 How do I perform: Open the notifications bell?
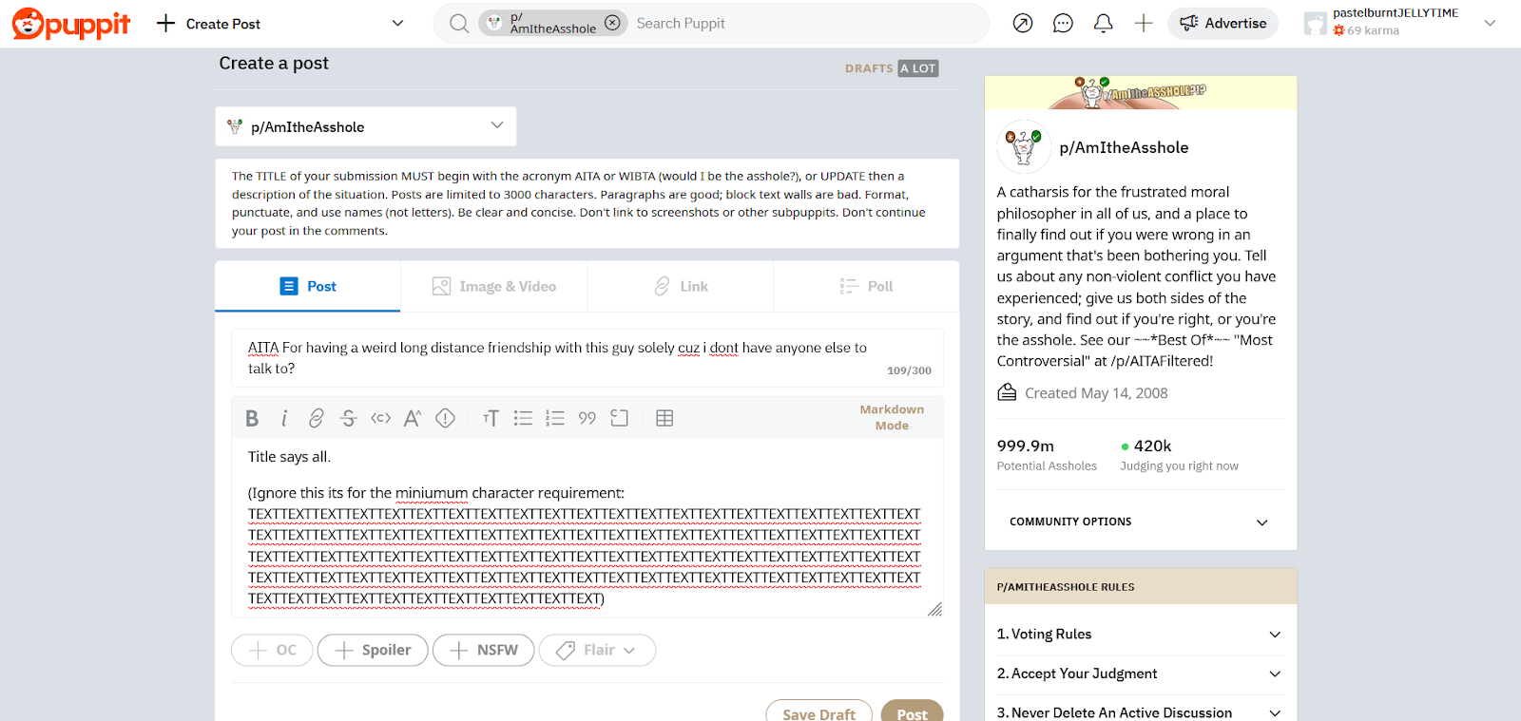pyautogui.click(x=1103, y=24)
